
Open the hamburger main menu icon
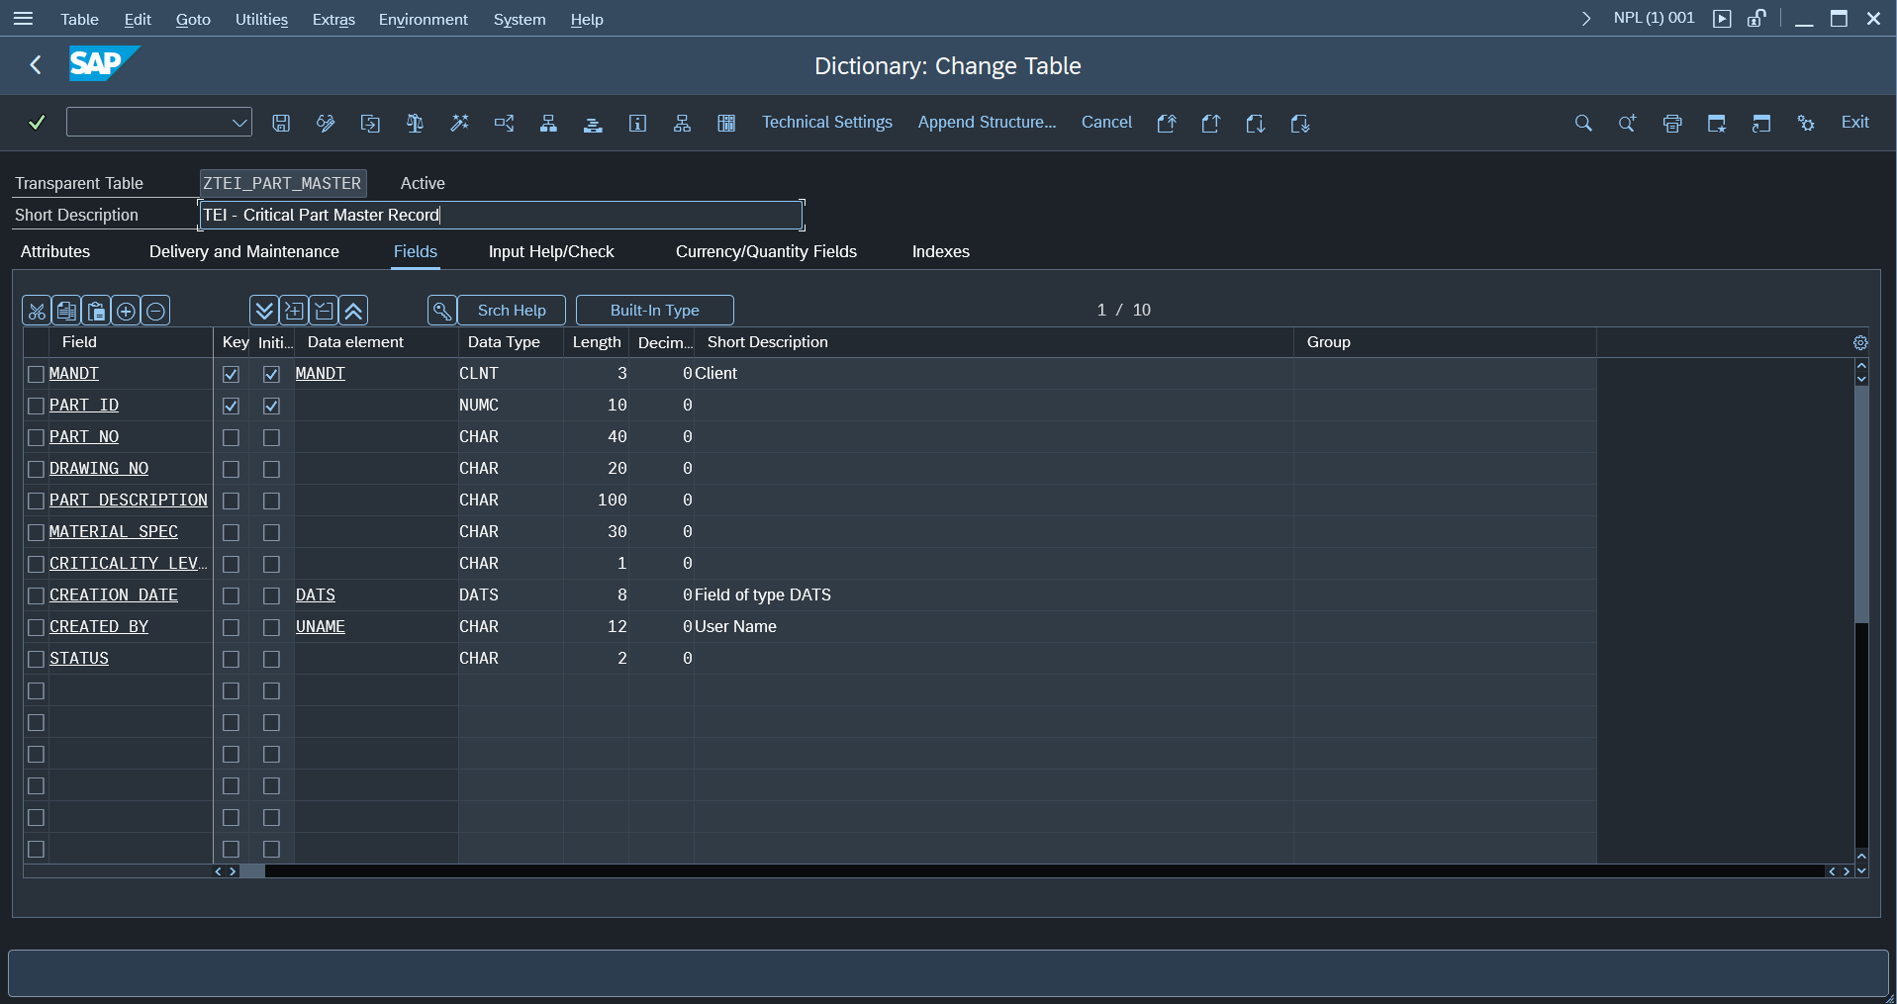(x=24, y=19)
